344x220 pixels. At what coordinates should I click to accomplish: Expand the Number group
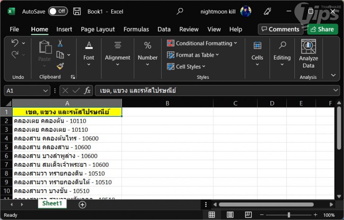click(x=147, y=54)
